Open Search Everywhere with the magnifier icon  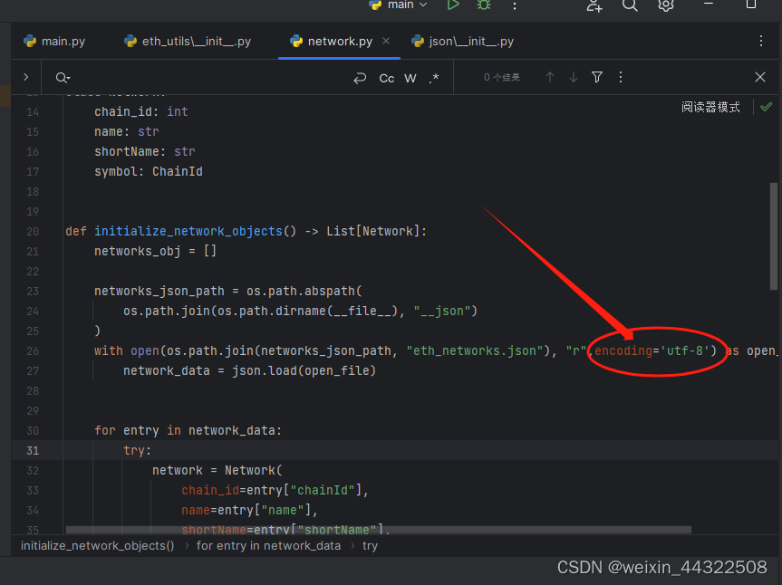pos(630,6)
